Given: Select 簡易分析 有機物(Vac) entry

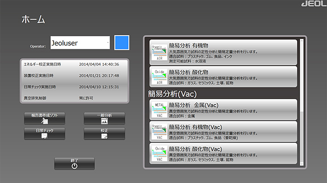Looking at the screenshot, I should pos(223,132).
